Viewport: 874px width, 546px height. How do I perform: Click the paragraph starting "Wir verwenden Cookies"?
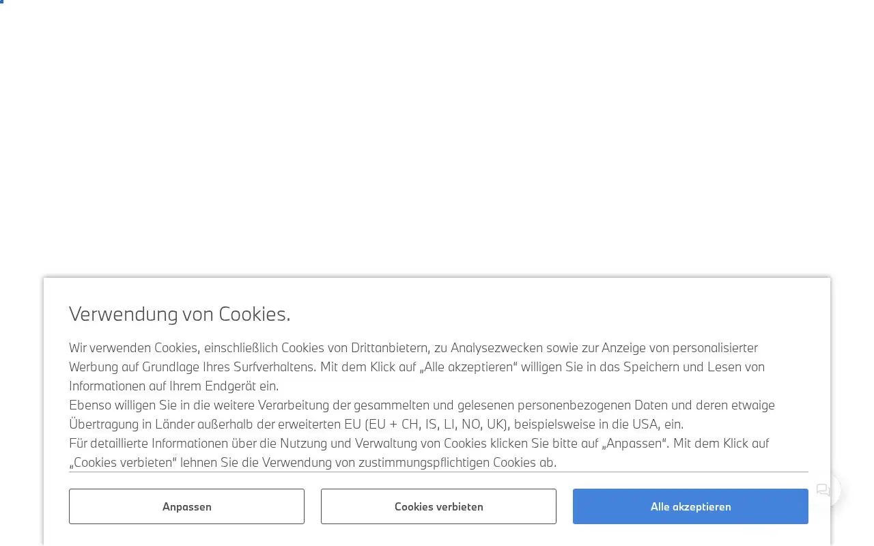[417, 367]
